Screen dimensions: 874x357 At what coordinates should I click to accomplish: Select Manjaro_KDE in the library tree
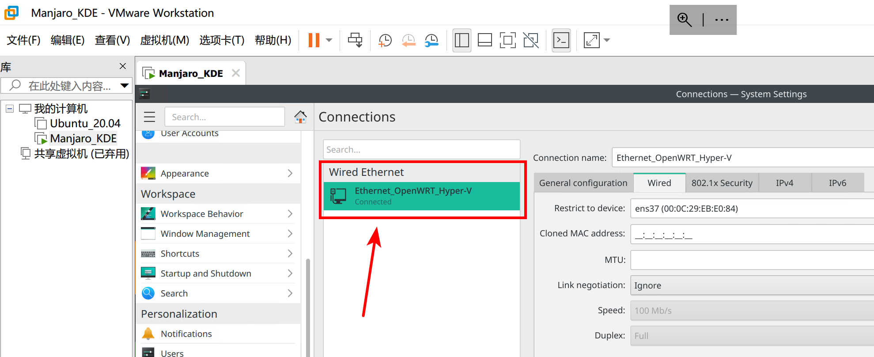pyautogui.click(x=83, y=138)
